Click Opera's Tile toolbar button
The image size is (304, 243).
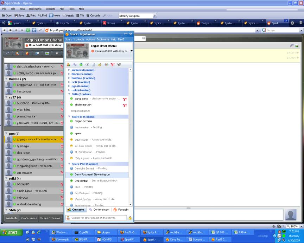tap(80, 15)
